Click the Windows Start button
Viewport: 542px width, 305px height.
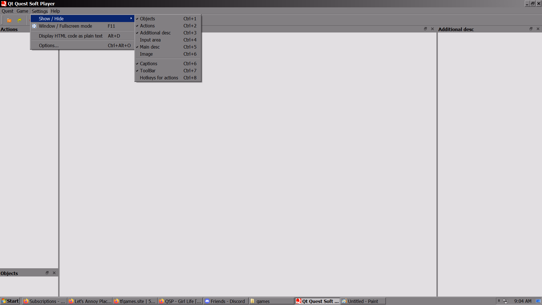(10, 301)
